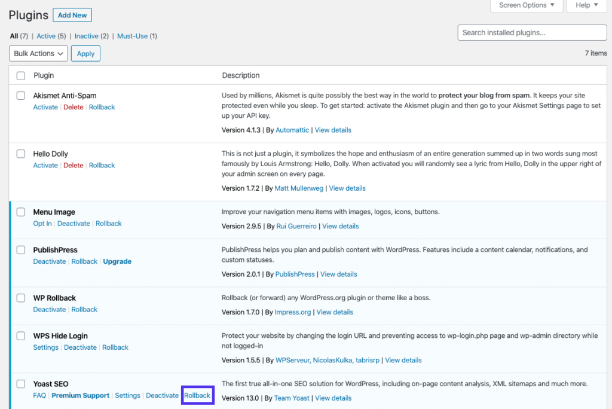Screen dimensions: 612x409
Task: Expand the Help dropdown tab
Action: [586, 5]
